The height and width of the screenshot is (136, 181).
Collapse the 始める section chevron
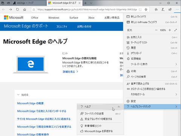click(18, 94)
